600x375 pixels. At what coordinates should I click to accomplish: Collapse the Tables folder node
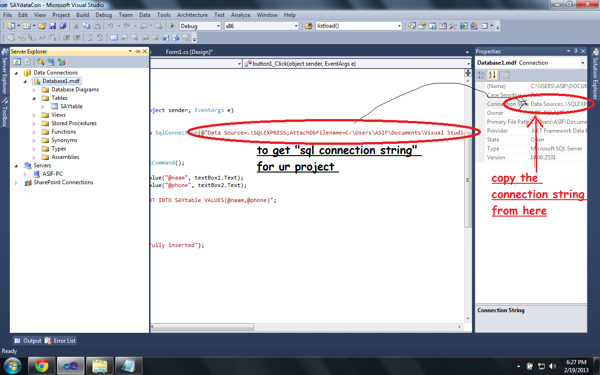coord(34,98)
